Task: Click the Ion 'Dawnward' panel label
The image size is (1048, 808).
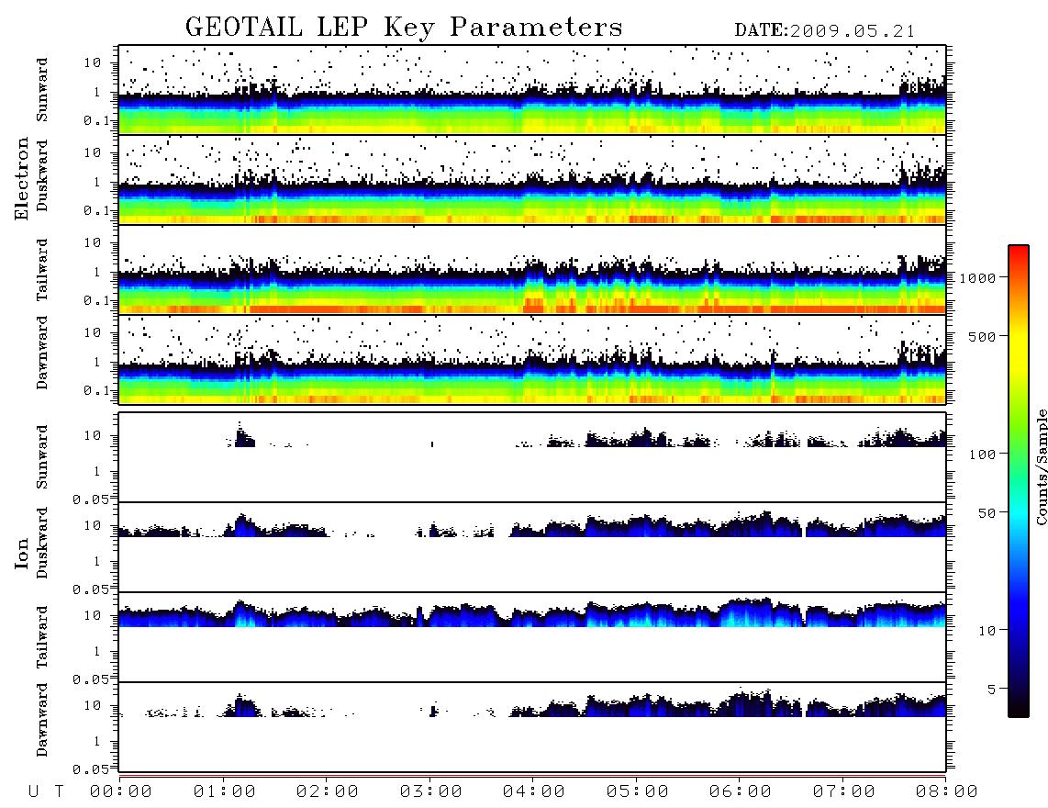Action: [41, 720]
